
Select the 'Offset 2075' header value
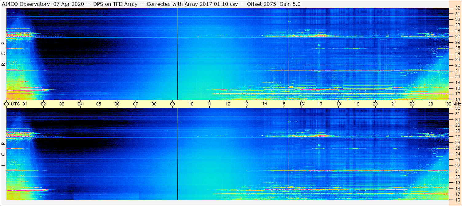coord(262,4)
